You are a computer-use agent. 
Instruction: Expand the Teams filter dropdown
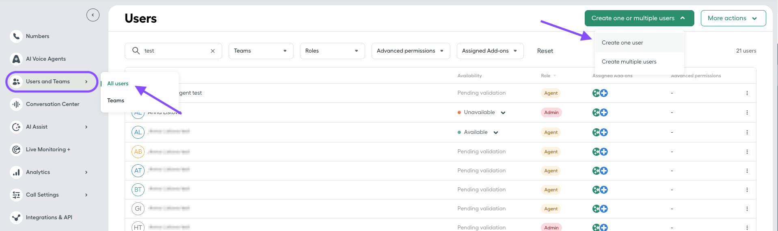261,51
